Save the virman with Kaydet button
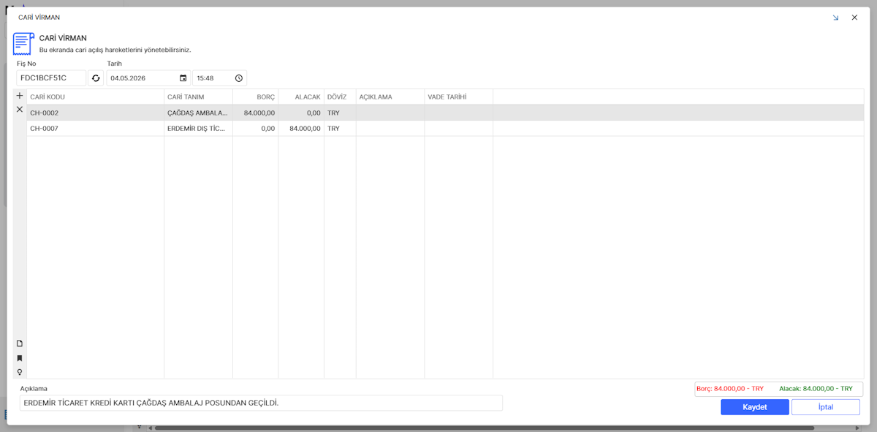This screenshot has width=877, height=432. point(755,407)
